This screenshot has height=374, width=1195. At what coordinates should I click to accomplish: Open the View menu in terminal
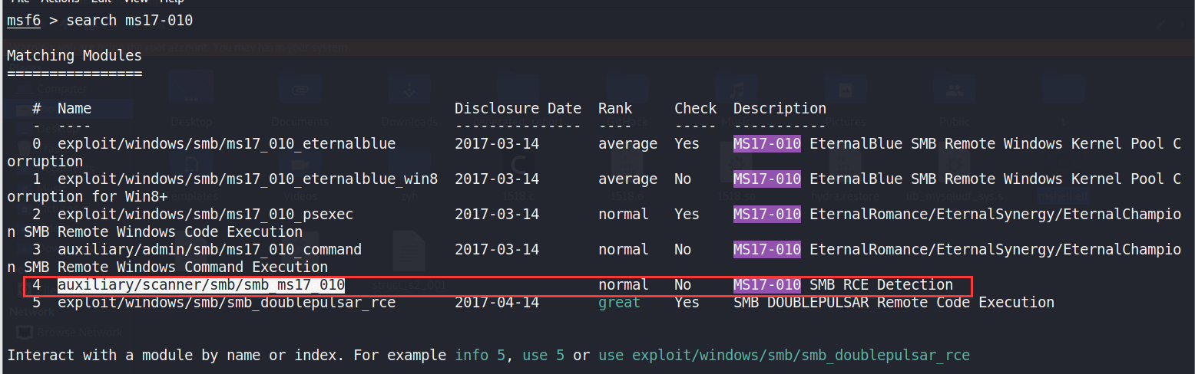(135, 2)
